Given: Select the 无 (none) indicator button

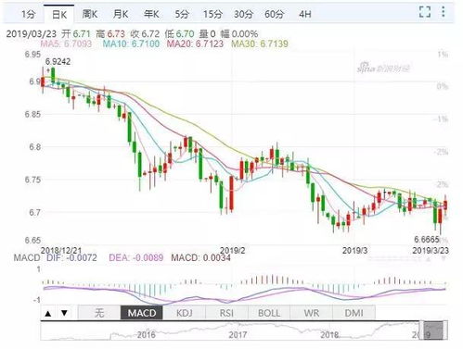Looking at the screenshot, I should (x=99, y=313).
